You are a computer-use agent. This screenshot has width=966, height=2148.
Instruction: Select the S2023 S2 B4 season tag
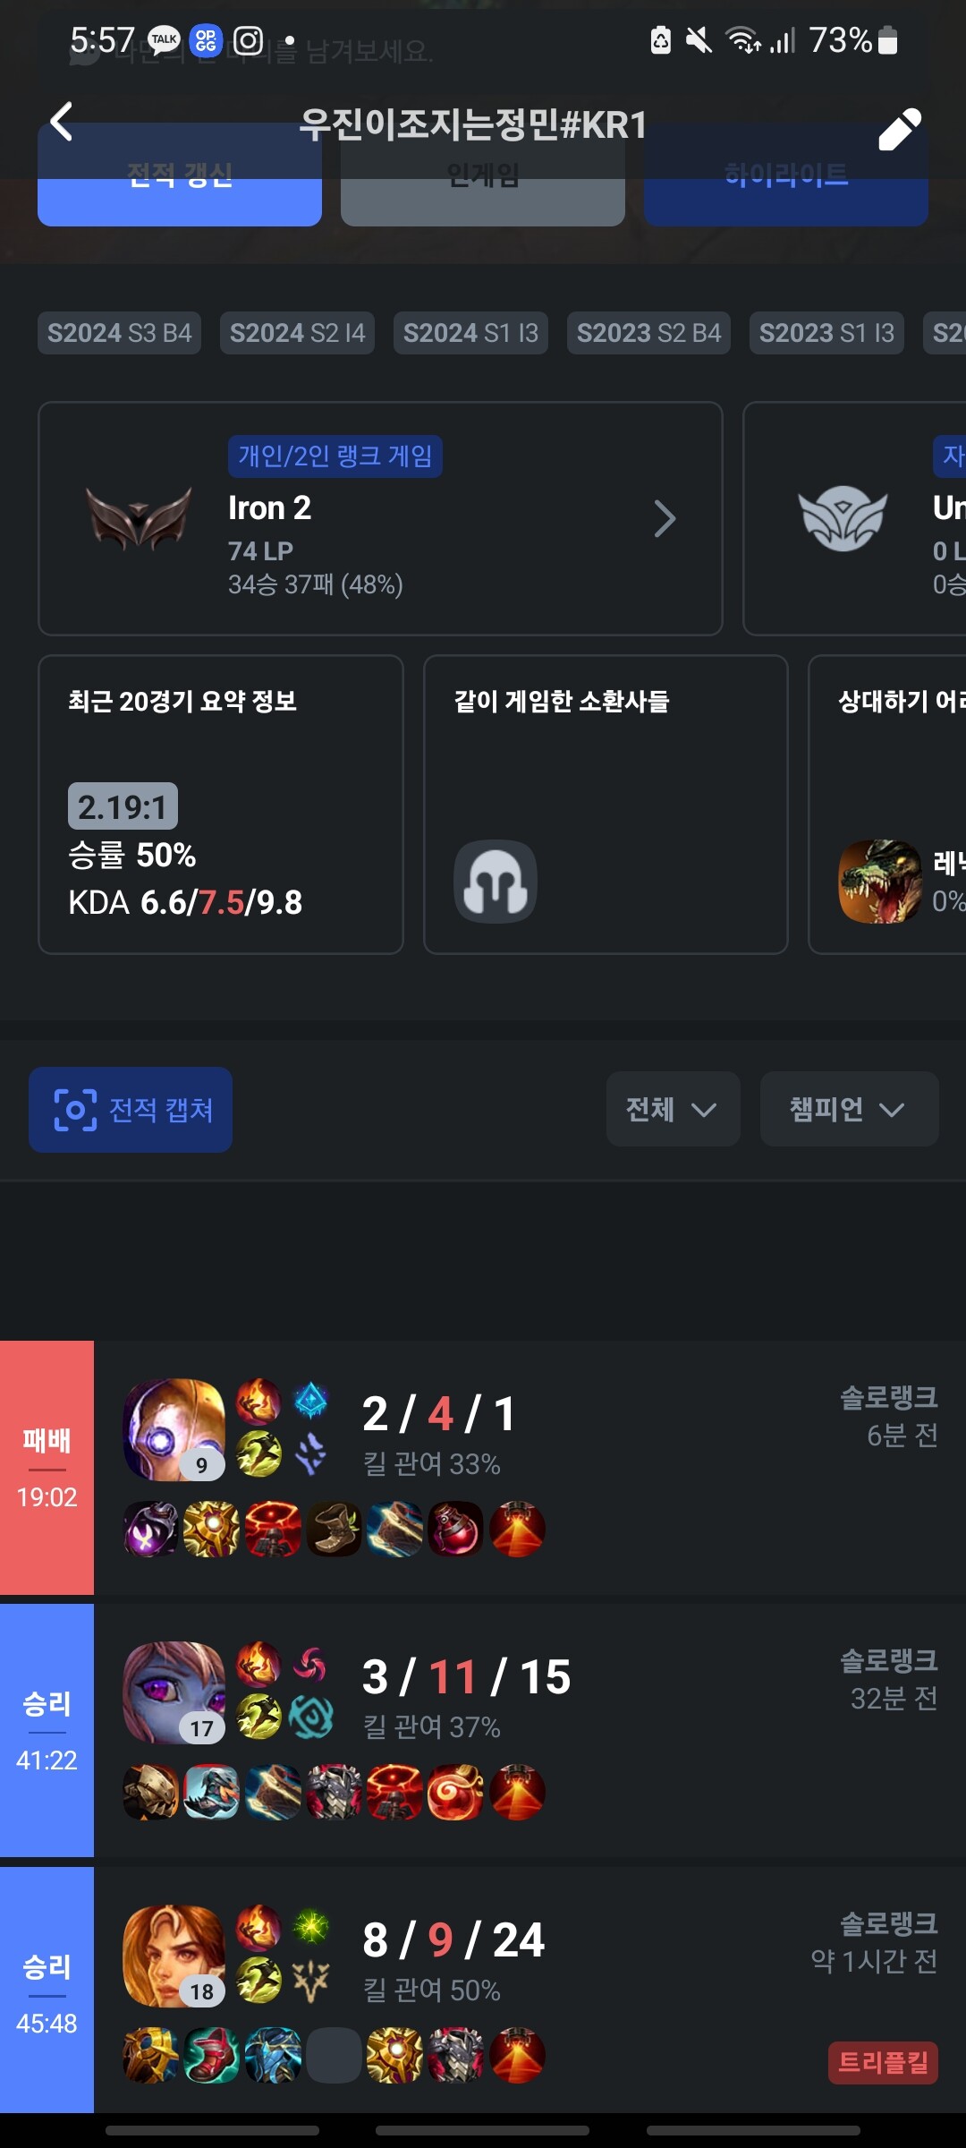[x=648, y=333]
